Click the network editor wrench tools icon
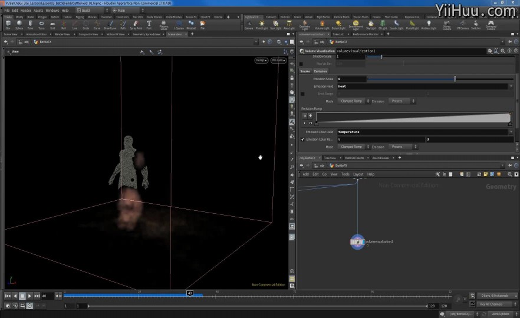The image size is (520, 318). click(x=437, y=174)
